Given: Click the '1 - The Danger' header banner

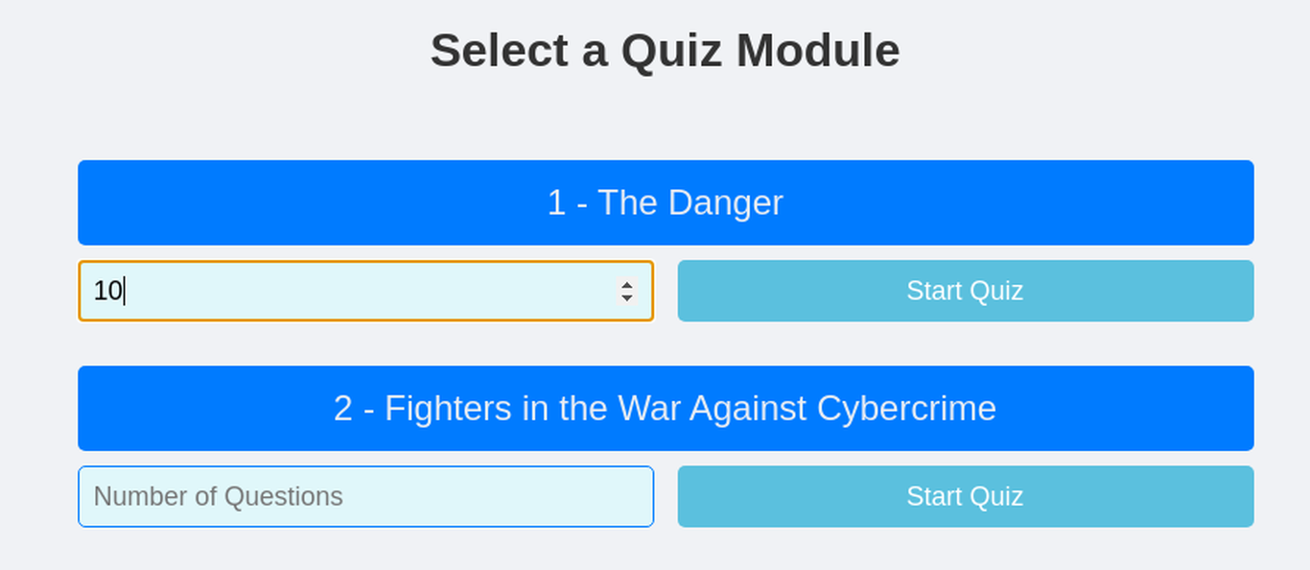Looking at the screenshot, I should coord(666,202).
